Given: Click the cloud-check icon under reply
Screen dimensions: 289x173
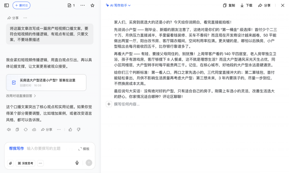Looking at the screenshot, I should (x=34, y=129).
